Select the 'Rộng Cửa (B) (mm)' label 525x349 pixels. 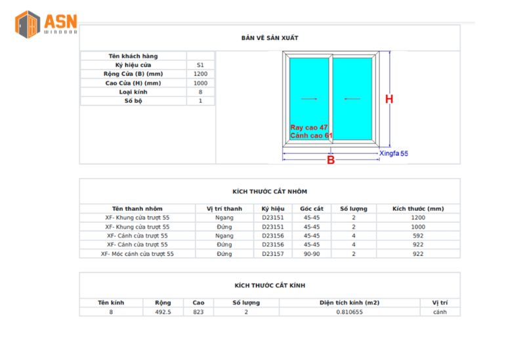coord(133,74)
